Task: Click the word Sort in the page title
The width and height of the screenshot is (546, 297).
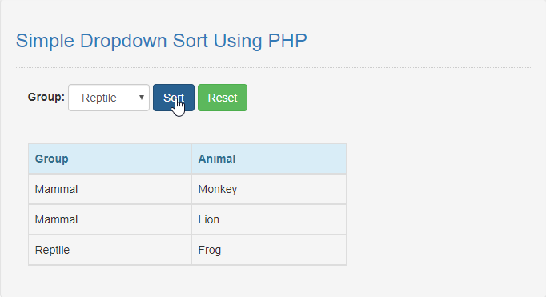Action: point(190,41)
